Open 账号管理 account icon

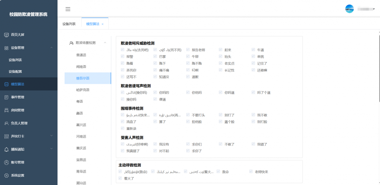pos(6,162)
